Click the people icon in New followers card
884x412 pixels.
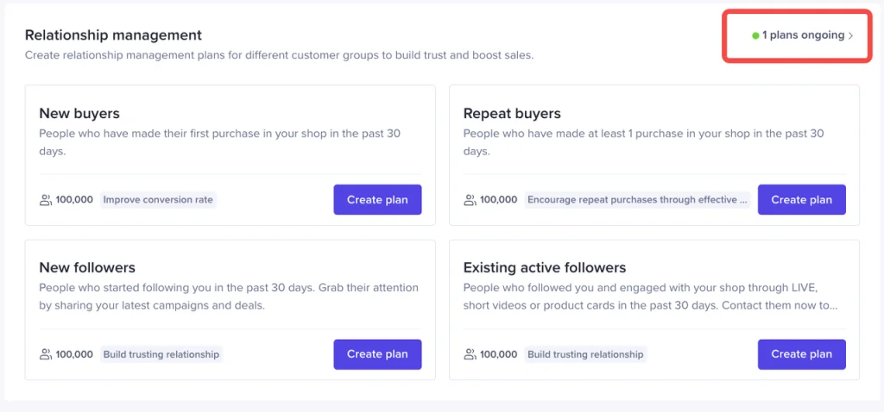click(45, 354)
